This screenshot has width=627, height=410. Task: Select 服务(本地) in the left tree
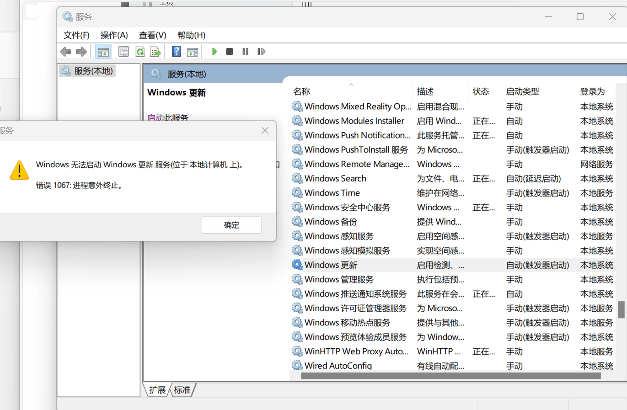pyautogui.click(x=87, y=71)
